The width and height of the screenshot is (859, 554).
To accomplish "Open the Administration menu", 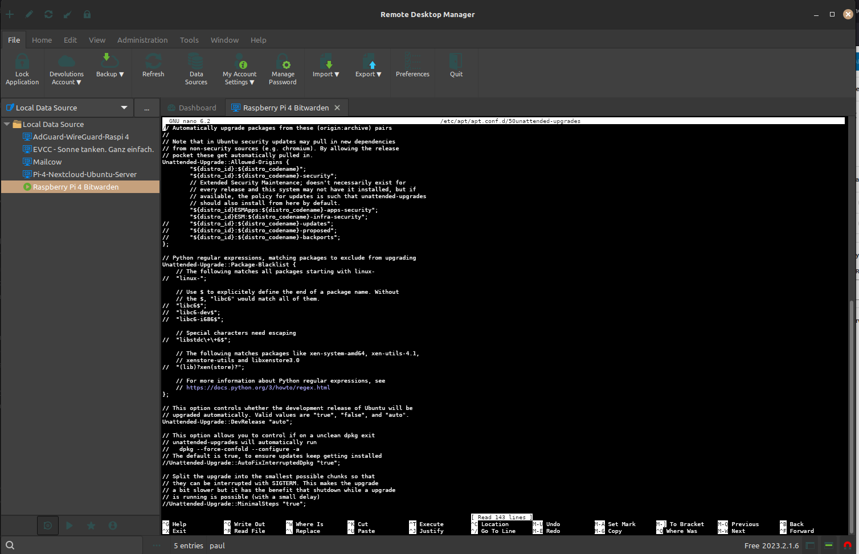I will (142, 40).
